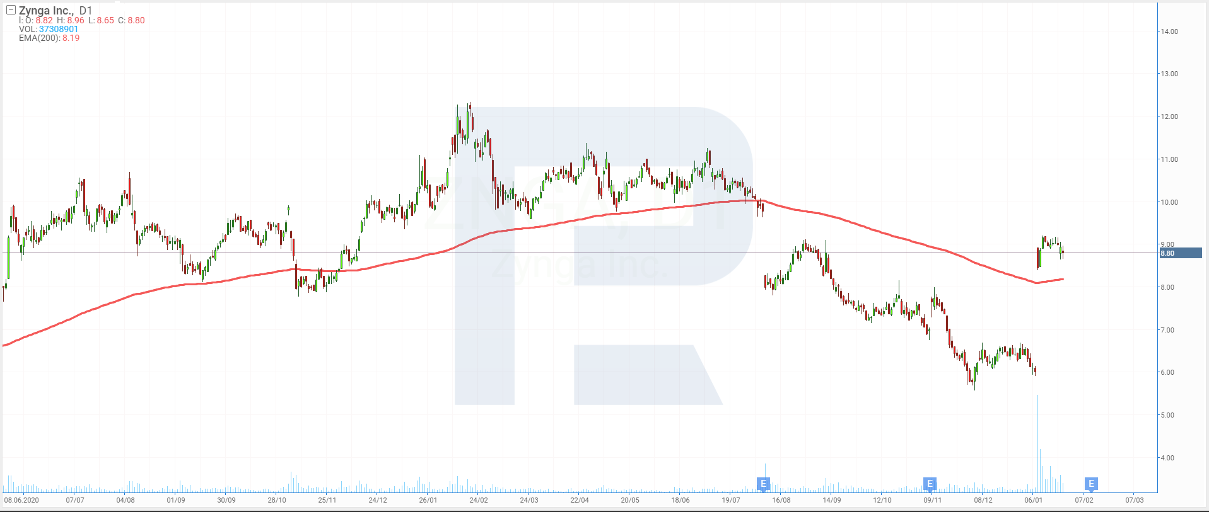Click the low price value 8.65
The width and height of the screenshot is (1209, 512).
105,20
